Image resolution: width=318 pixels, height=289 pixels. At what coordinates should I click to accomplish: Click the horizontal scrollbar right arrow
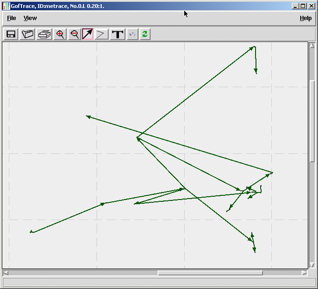pyautogui.click(x=304, y=273)
